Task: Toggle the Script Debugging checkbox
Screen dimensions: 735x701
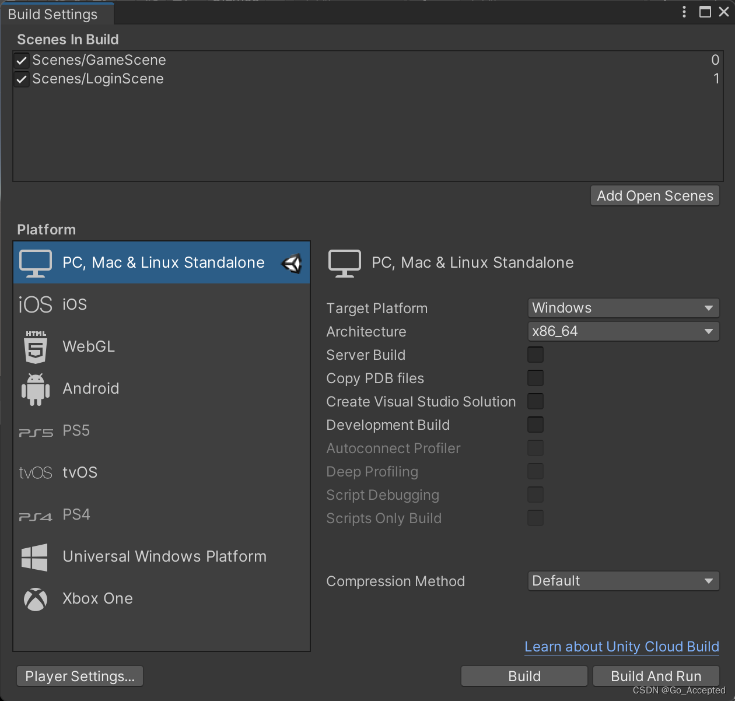Action: pos(535,495)
